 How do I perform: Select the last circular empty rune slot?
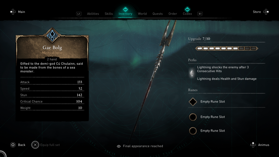point(193,131)
